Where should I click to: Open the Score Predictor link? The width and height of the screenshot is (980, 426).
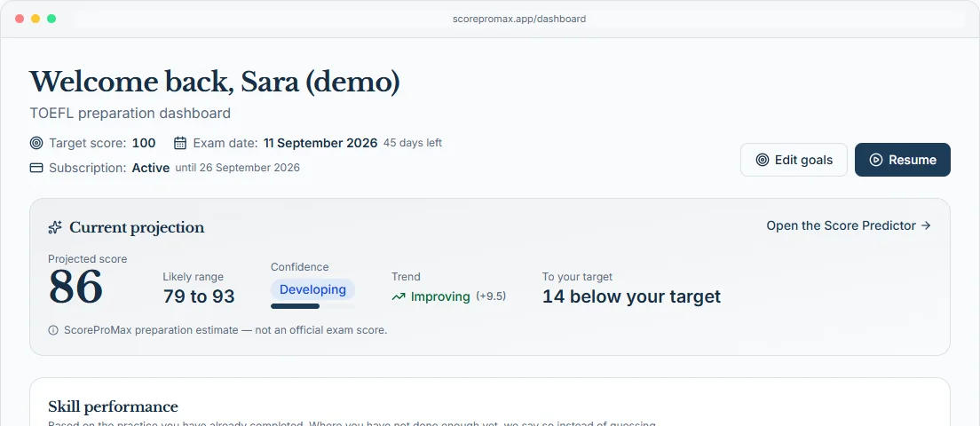[x=849, y=225]
